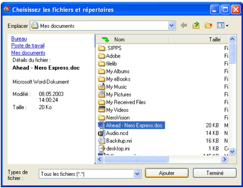The image size is (243, 188).
Task: Open the Mes documents link
Action: [28, 53]
